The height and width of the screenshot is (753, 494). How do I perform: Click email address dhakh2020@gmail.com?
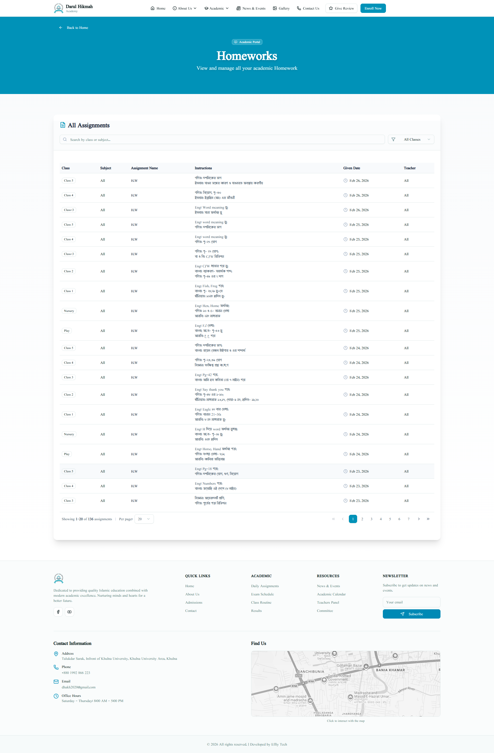point(78,687)
